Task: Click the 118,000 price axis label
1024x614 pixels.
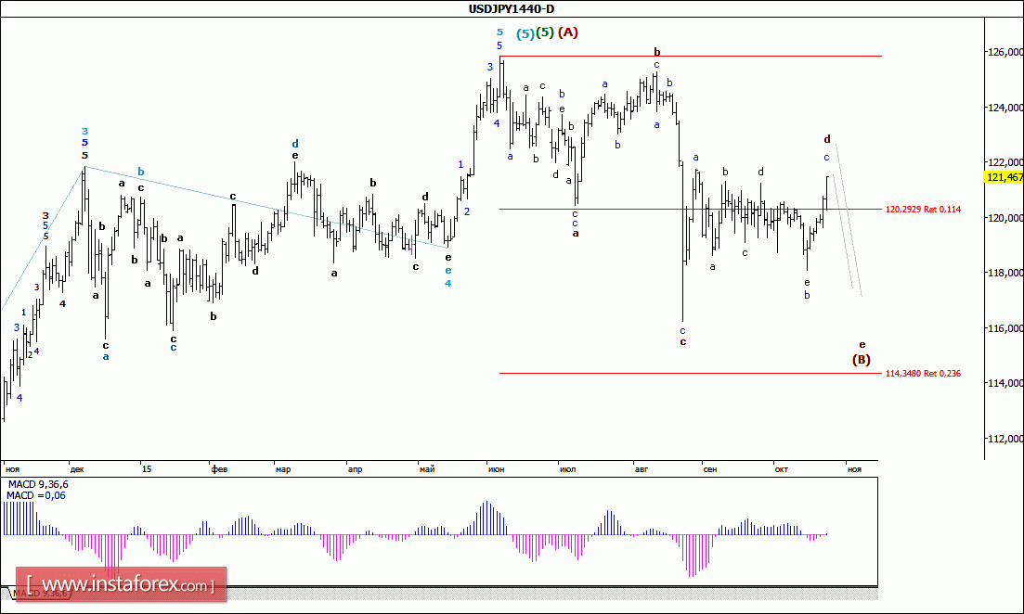Action: click(1005, 273)
